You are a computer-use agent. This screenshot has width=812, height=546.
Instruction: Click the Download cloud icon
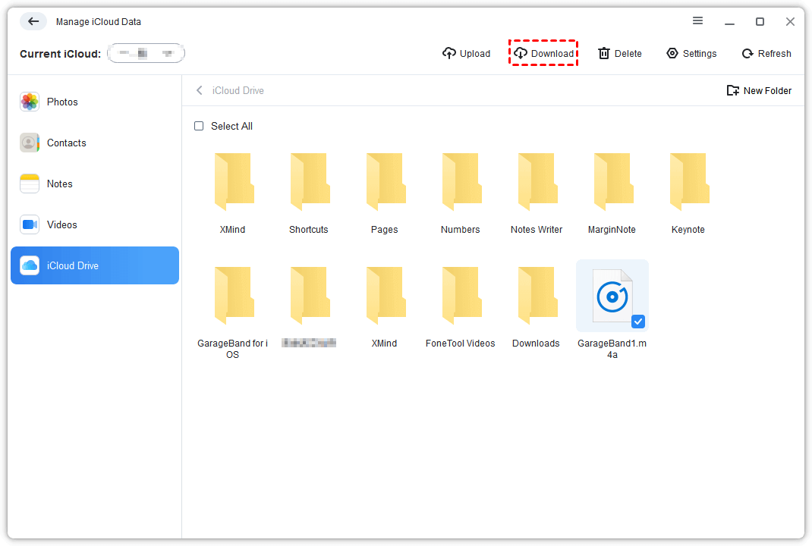coord(521,53)
